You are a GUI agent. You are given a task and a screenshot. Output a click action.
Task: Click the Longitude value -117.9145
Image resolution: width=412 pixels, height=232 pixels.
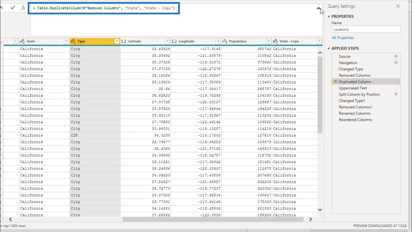coord(210,49)
